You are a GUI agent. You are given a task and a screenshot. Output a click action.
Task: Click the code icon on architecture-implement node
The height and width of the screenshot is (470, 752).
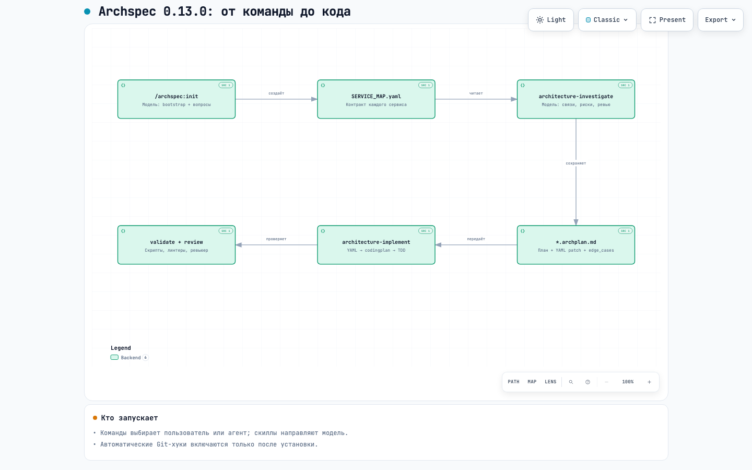pyautogui.click(x=323, y=231)
